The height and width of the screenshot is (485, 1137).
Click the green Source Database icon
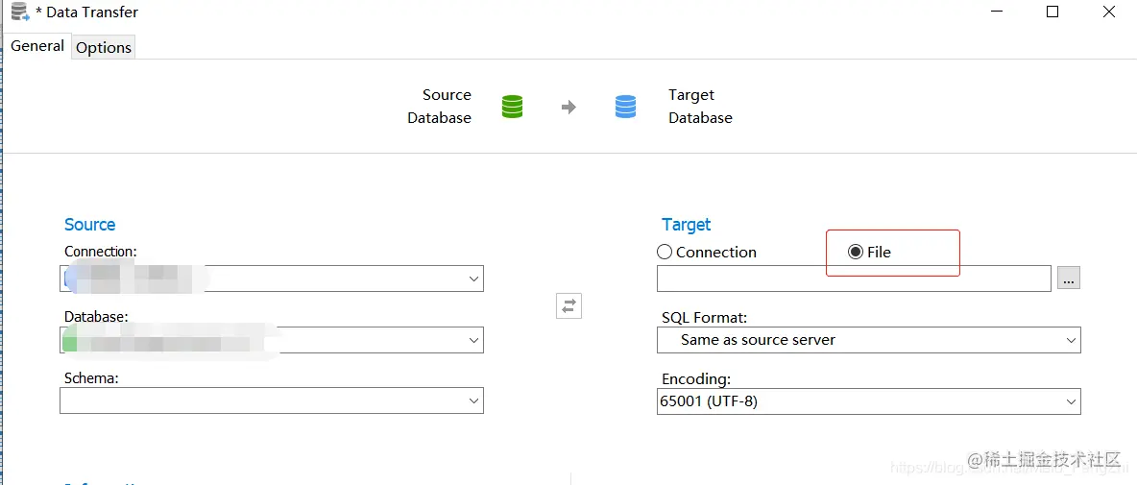(x=512, y=107)
